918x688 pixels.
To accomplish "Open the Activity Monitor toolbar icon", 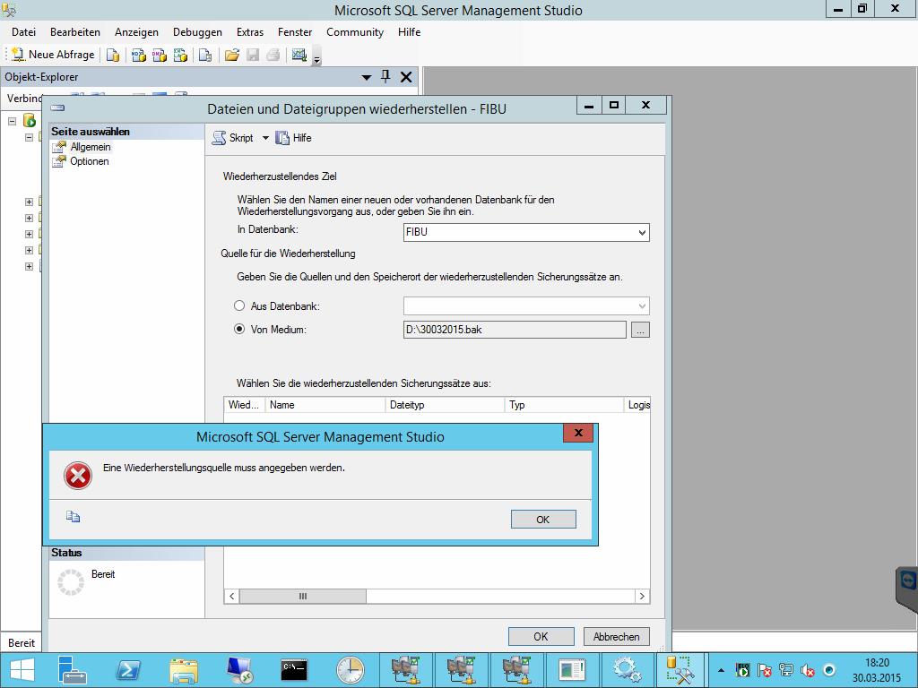I will 299,55.
